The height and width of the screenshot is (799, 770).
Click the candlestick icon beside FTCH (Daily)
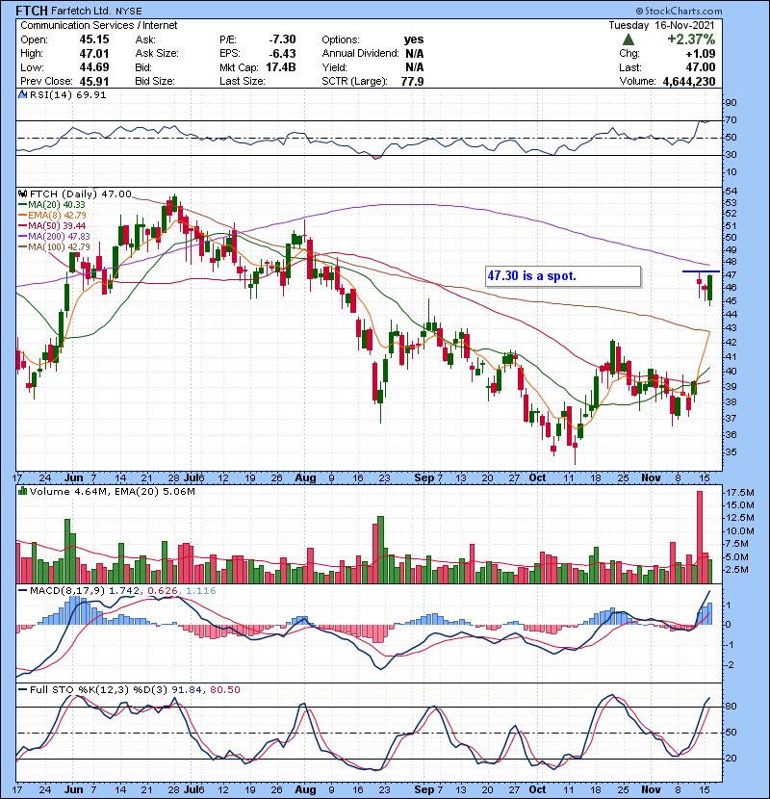pyautogui.click(x=23, y=193)
